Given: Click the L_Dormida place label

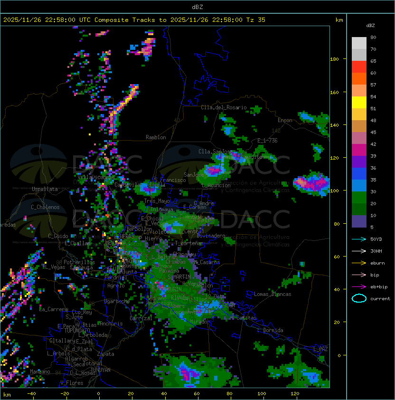Looking at the screenshot, I should click(x=270, y=330).
